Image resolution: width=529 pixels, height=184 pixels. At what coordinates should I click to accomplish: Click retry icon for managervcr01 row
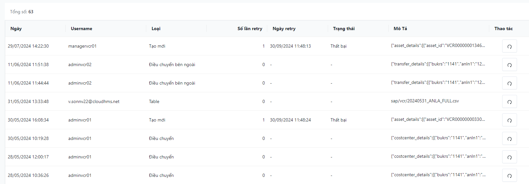click(x=509, y=46)
